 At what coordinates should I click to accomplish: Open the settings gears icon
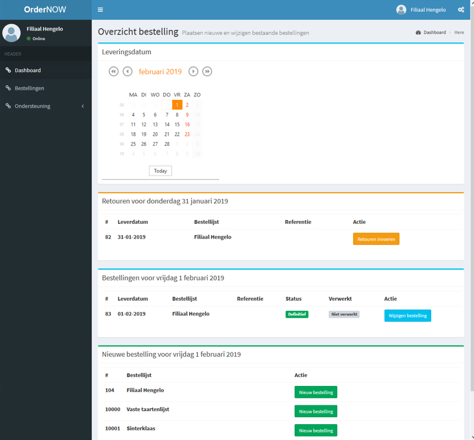461,9
